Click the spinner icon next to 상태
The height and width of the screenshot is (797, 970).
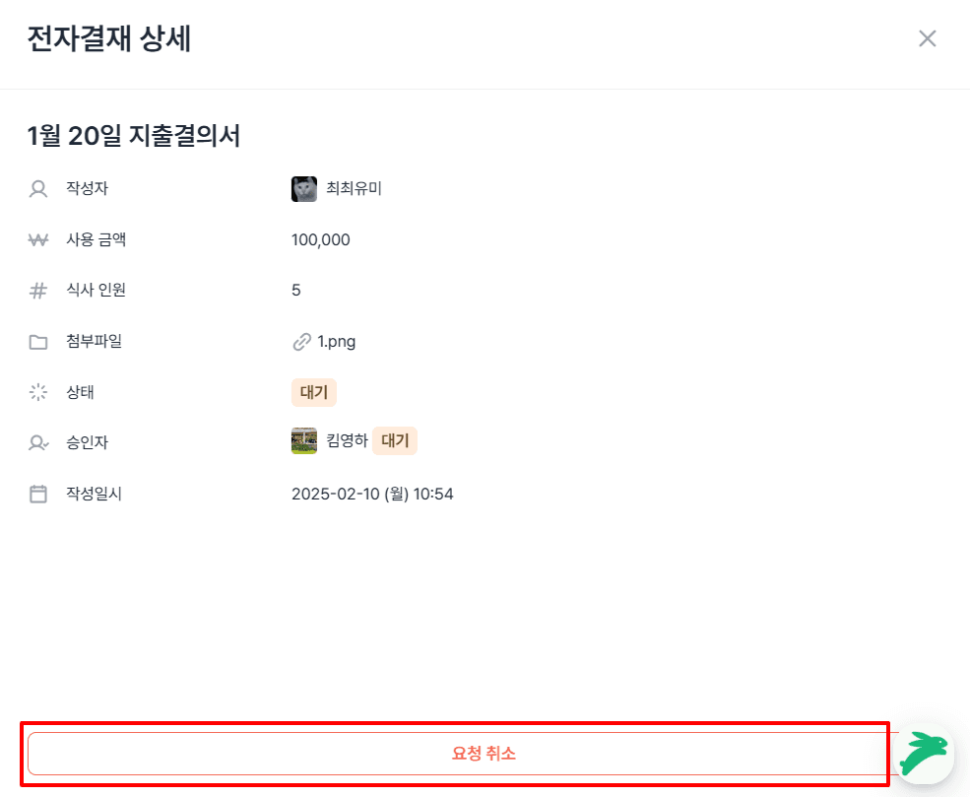[x=37, y=391]
